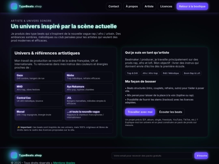Click the Retour à la boutique button
The height and width of the screenshot is (164, 219).
click(x=192, y=6)
